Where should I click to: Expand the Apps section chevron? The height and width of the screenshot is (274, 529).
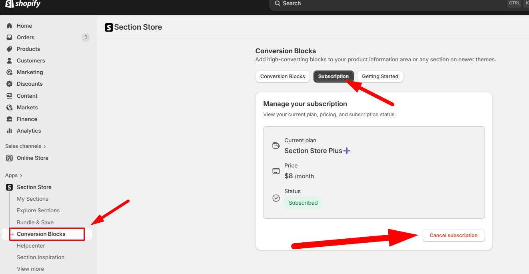21,176
